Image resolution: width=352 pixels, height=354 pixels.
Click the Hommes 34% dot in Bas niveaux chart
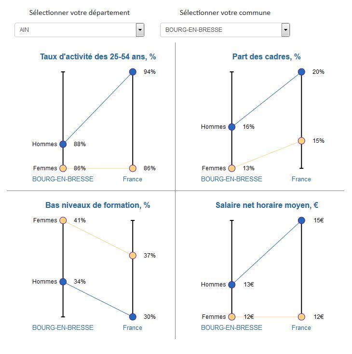(x=63, y=282)
